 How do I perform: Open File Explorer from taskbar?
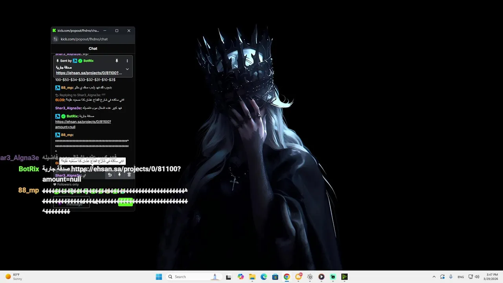click(x=252, y=277)
